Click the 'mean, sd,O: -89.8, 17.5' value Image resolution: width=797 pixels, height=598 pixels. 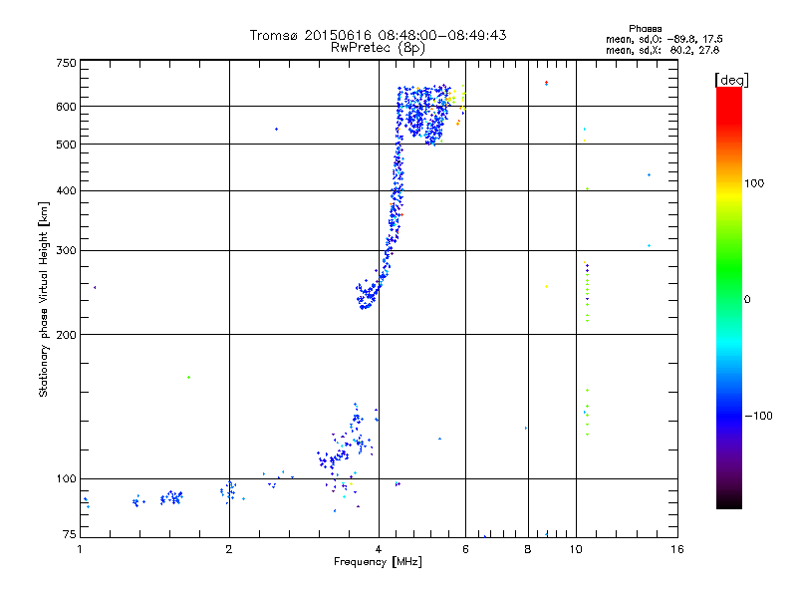tap(664, 39)
